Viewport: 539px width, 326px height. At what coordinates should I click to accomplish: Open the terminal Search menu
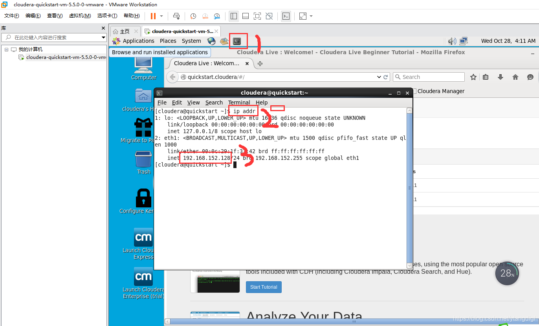click(x=214, y=103)
